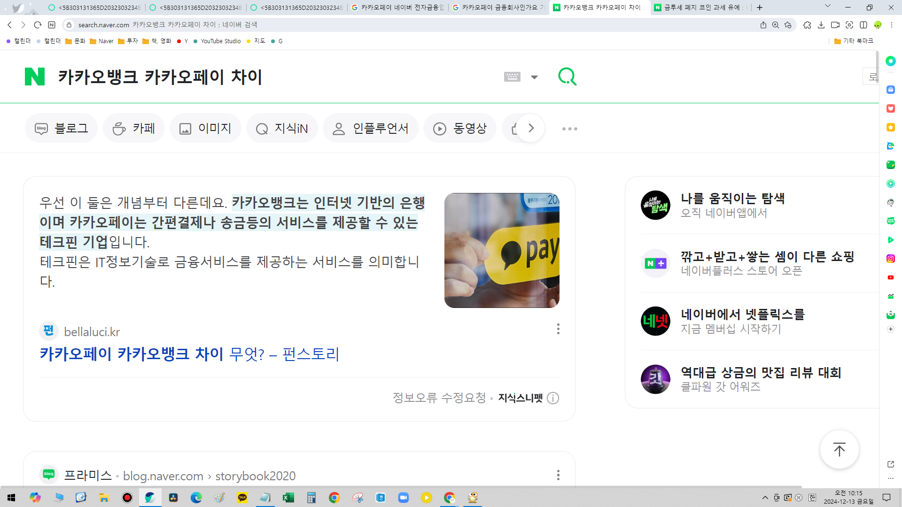Screen dimensions: 902x507
Task: Show more tabs with right chevron
Action: pyautogui.click(x=531, y=128)
